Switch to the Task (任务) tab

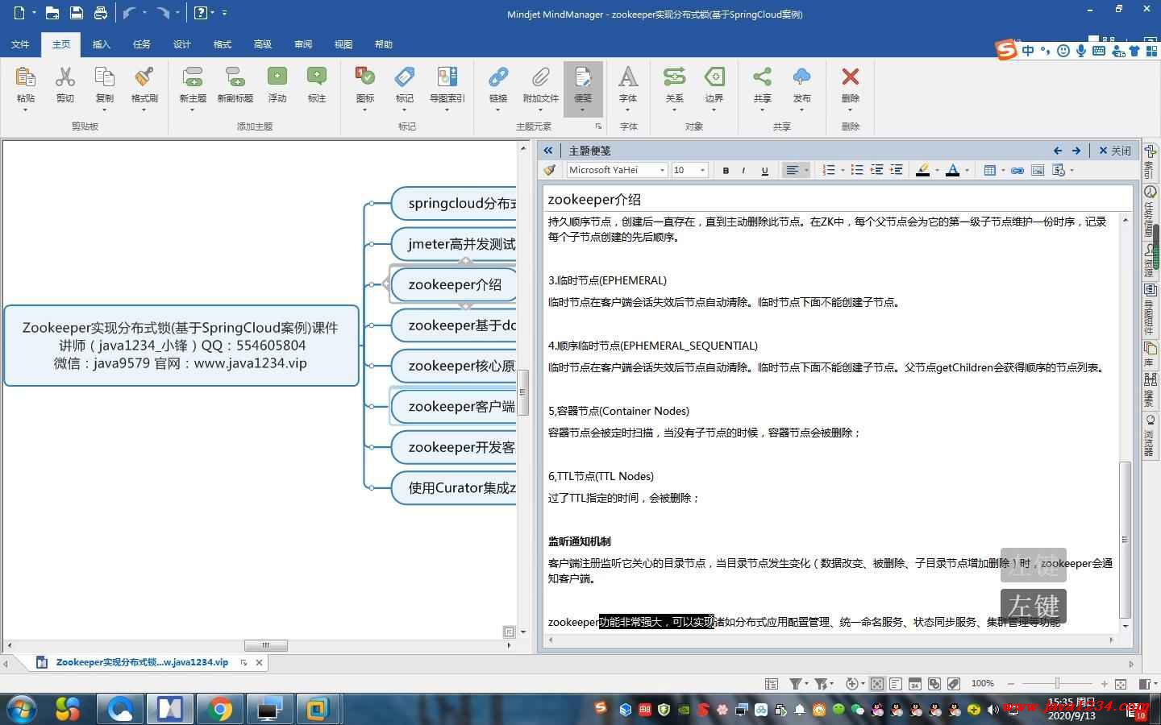click(x=142, y=44)
